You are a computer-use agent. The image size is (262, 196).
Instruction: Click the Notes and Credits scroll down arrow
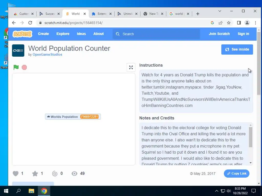(251, 163)
